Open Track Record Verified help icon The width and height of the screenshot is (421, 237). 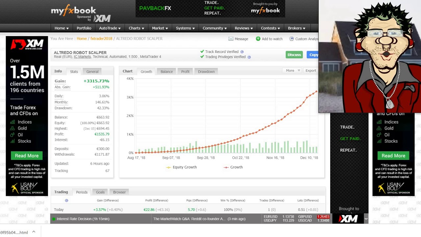pos(242,52)
